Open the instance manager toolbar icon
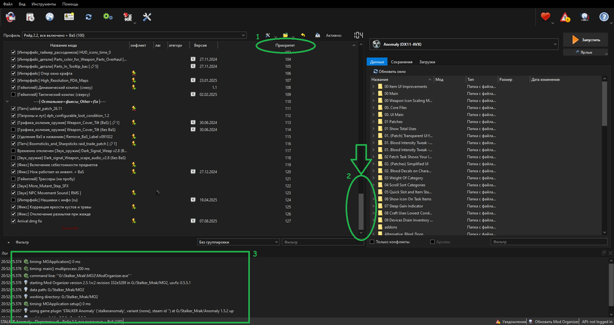This screenshot has height=325, width=614. coord(10,17)
